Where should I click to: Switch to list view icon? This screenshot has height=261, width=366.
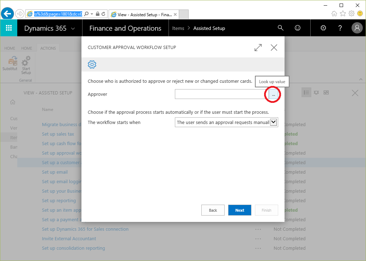coord(306,93)
